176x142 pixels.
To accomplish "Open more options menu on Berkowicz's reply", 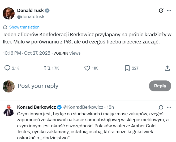I will click(169, 107).
